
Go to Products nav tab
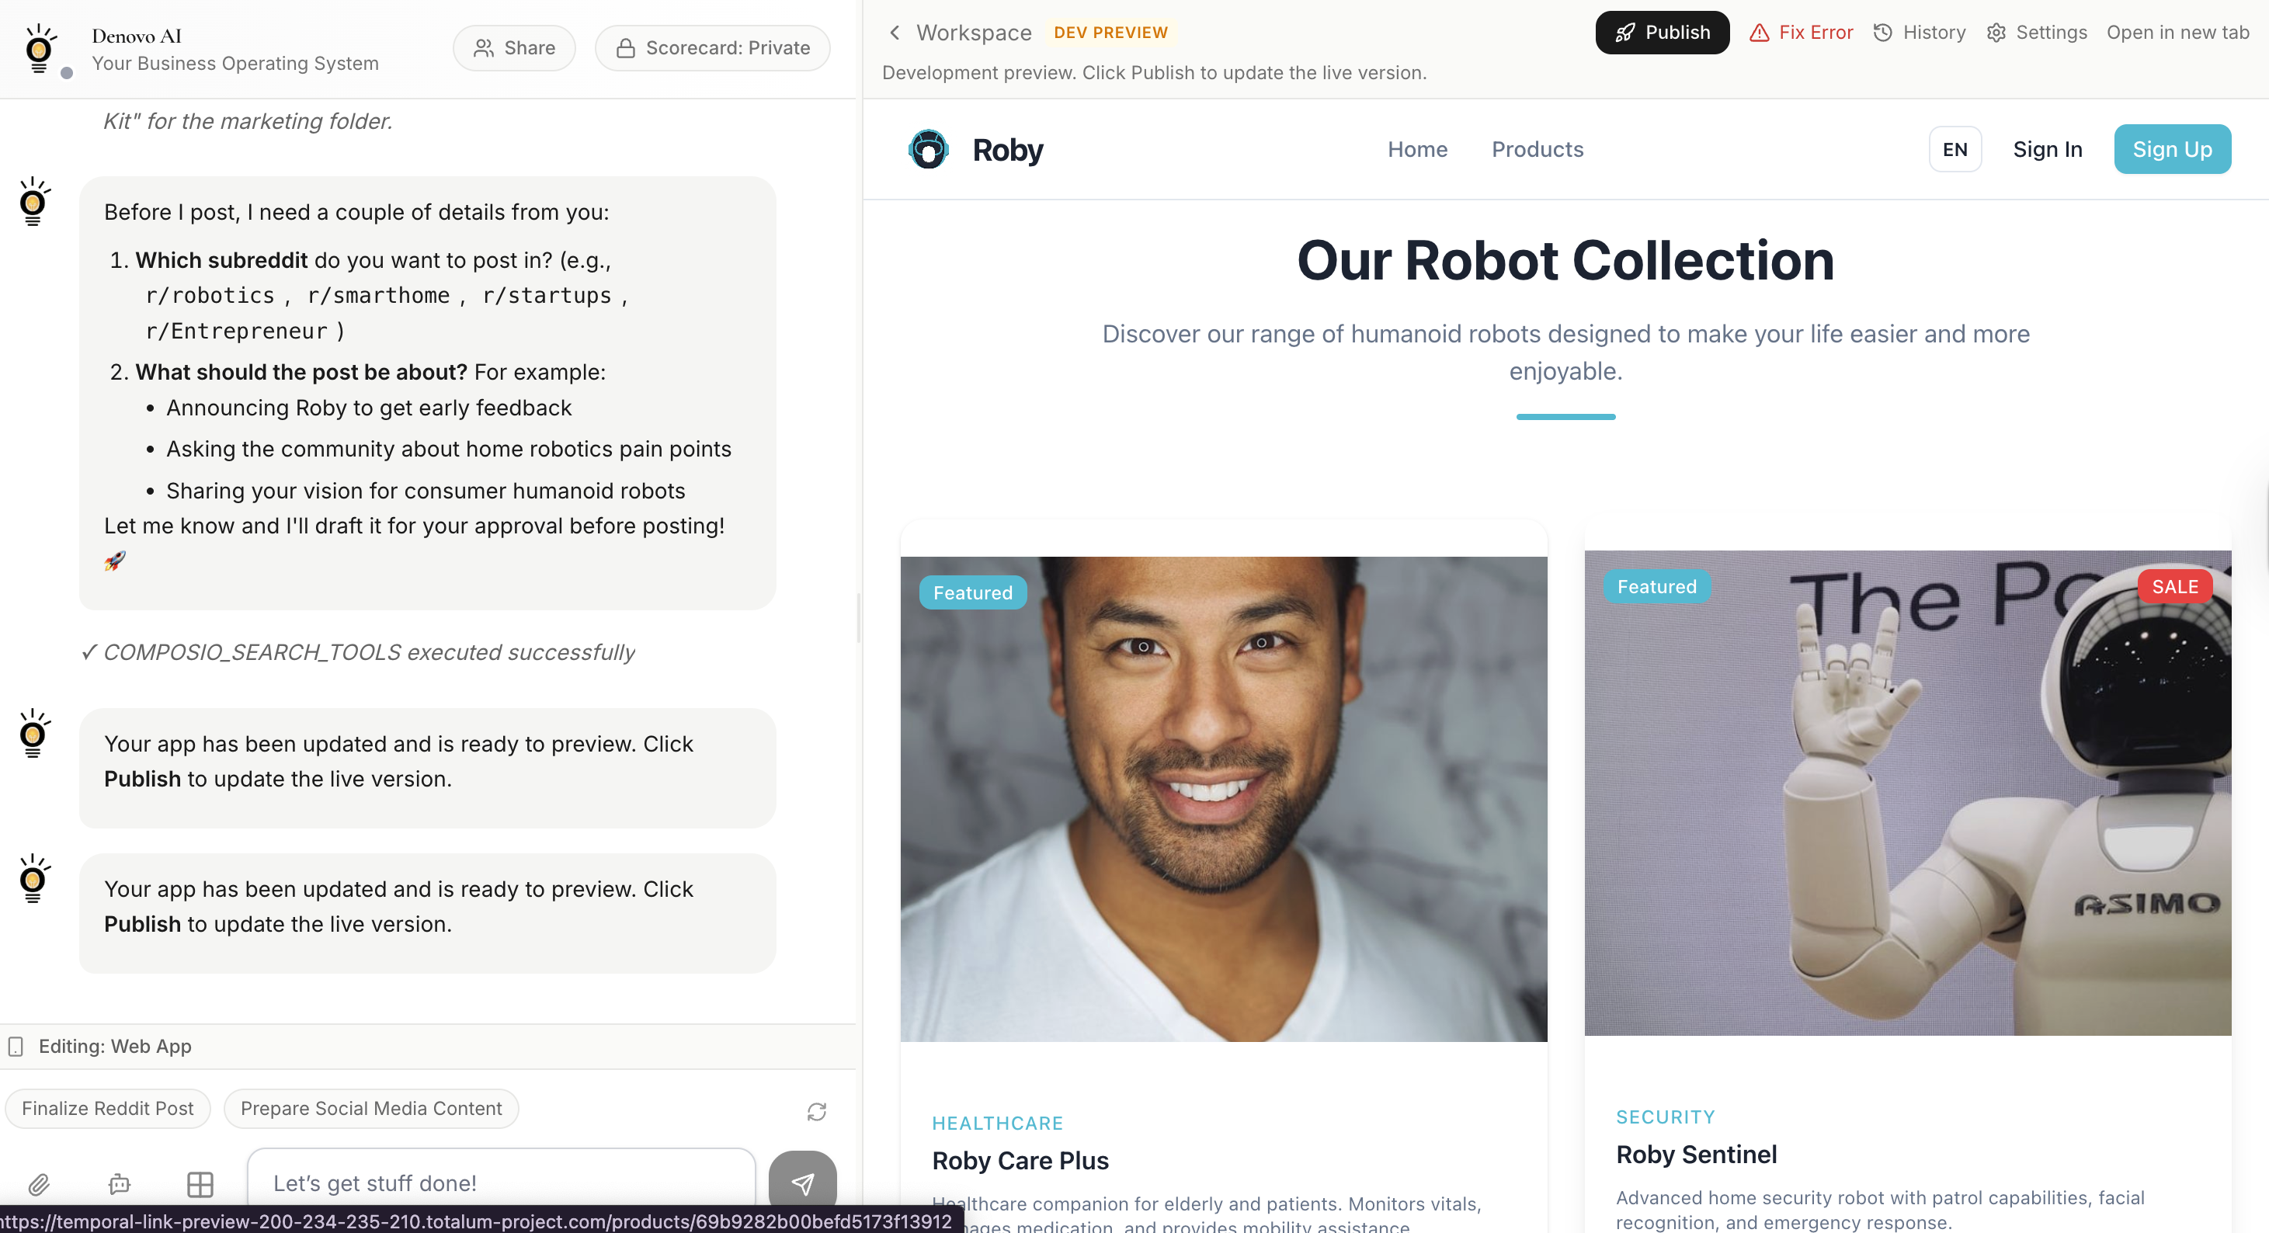click(x=1537, y=150)
